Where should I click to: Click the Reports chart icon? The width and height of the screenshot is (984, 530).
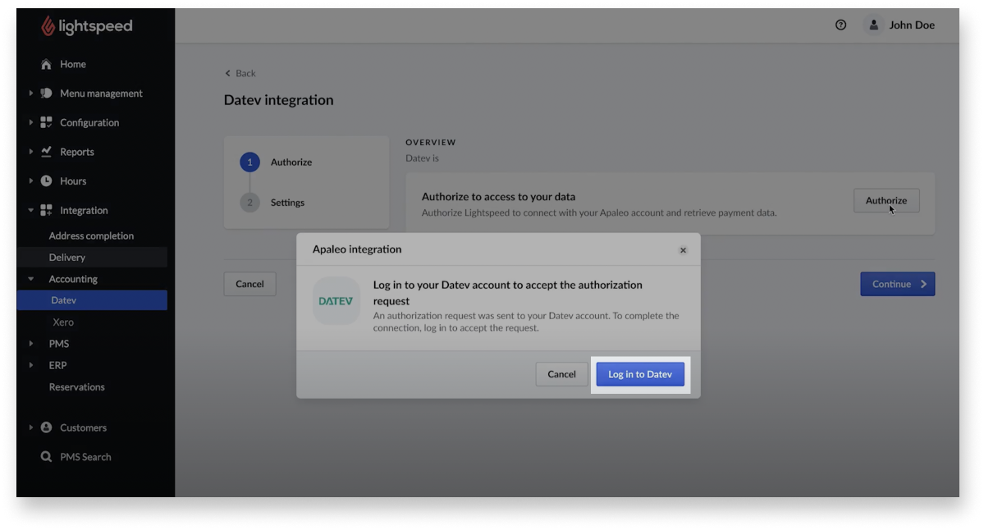point(46,151)
